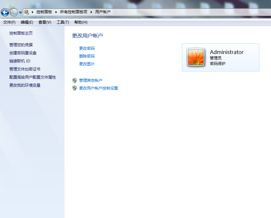
Task: Click the user accounts icon in address bar
Action: pos(26,12)
